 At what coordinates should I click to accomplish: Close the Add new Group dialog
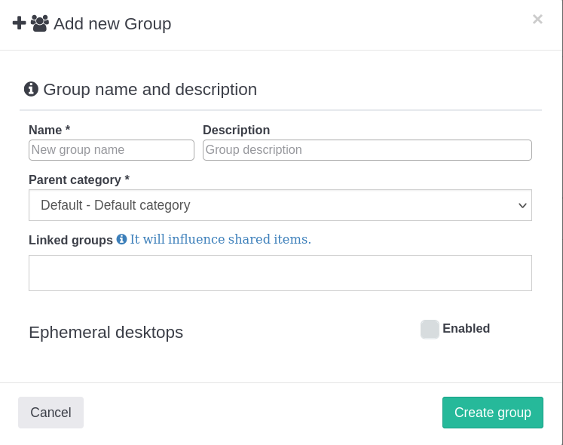[x=537, y=20]
